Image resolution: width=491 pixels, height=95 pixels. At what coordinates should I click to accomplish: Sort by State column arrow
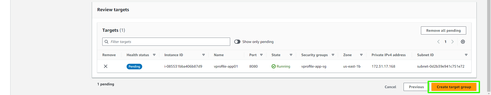click(x=291, y=55)
